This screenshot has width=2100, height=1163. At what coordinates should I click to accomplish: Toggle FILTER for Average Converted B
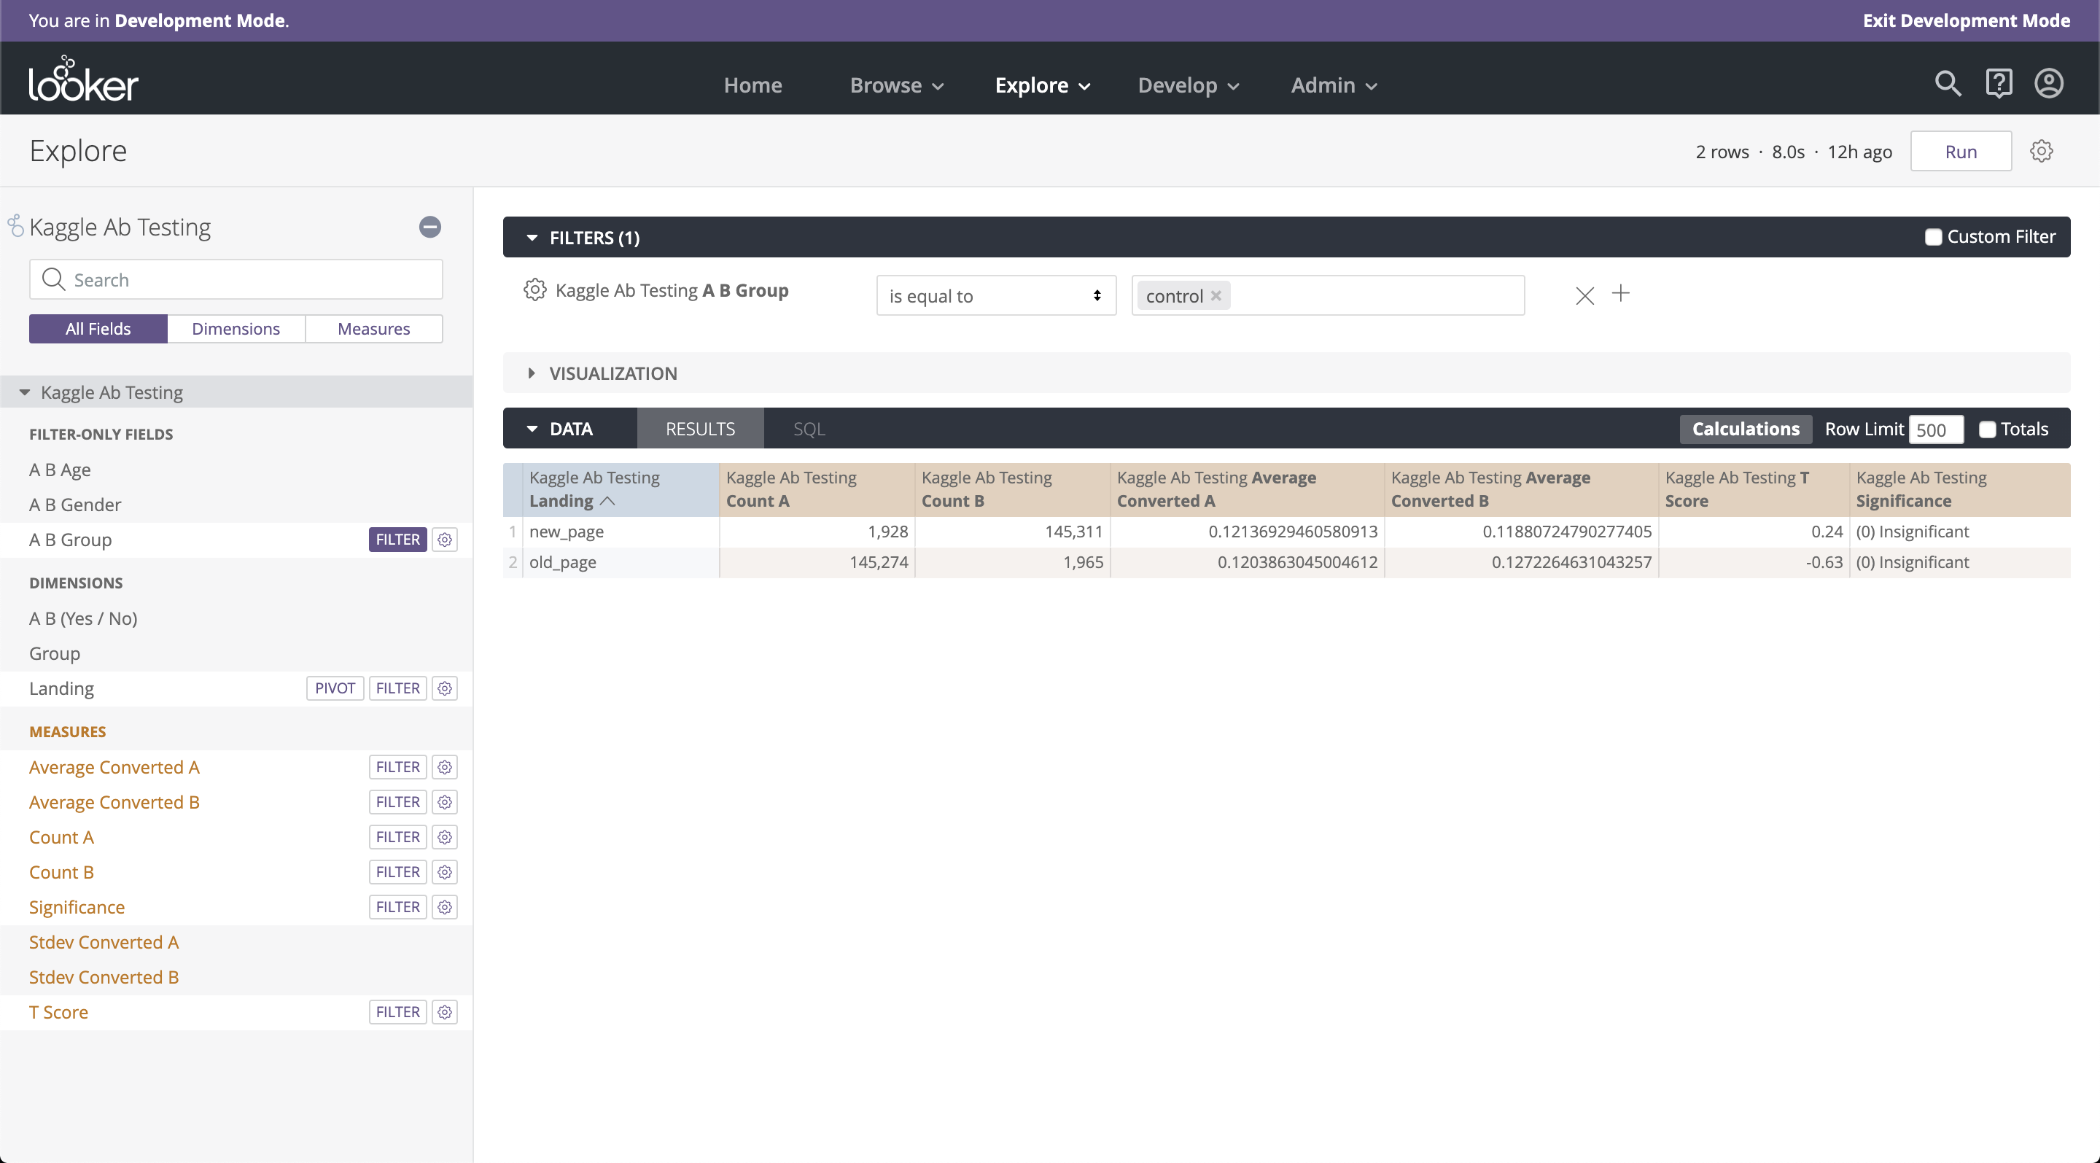(398, 803)
